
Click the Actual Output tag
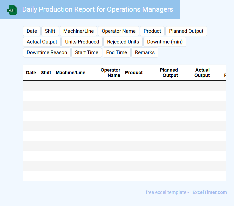coord(42,42)
